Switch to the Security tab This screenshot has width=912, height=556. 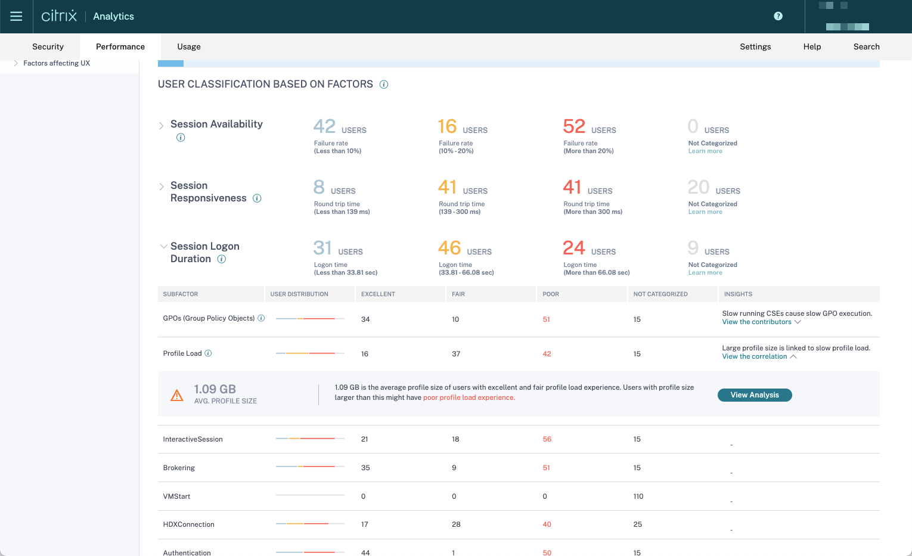[48, 46]
